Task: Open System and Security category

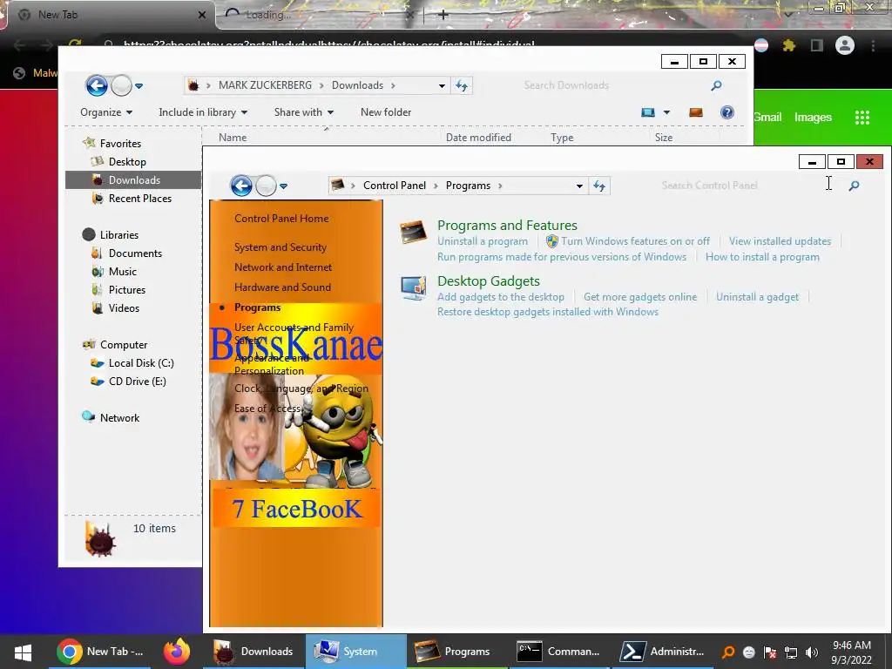Action: [x=280, y=247]
